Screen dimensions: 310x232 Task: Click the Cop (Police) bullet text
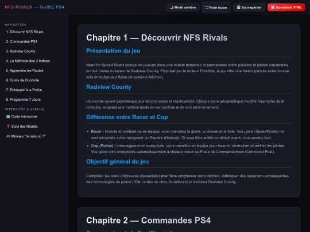[x=188, y=148]
